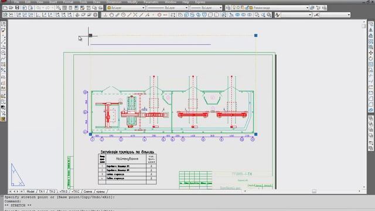
Task: Switch to the TX-C layout tab
Action: [x=75, y=192]
